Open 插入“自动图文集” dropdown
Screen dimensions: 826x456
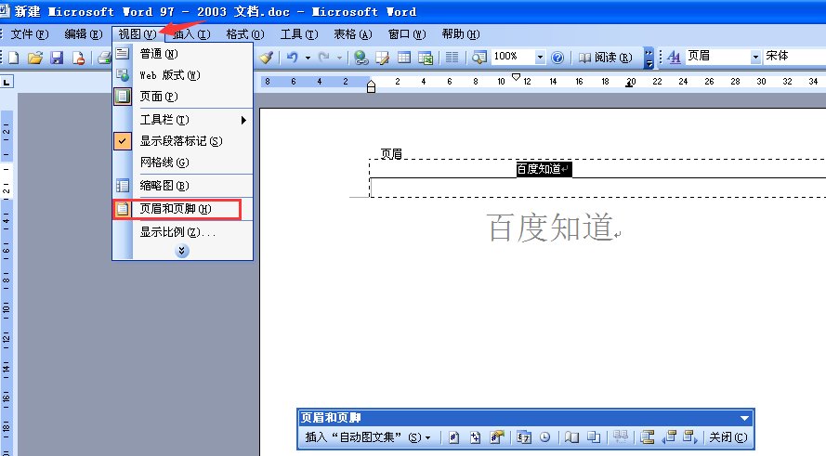pos(368,437)
